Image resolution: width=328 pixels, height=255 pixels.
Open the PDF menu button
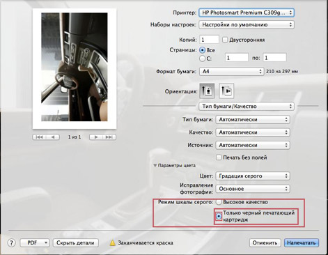point(35,242)
